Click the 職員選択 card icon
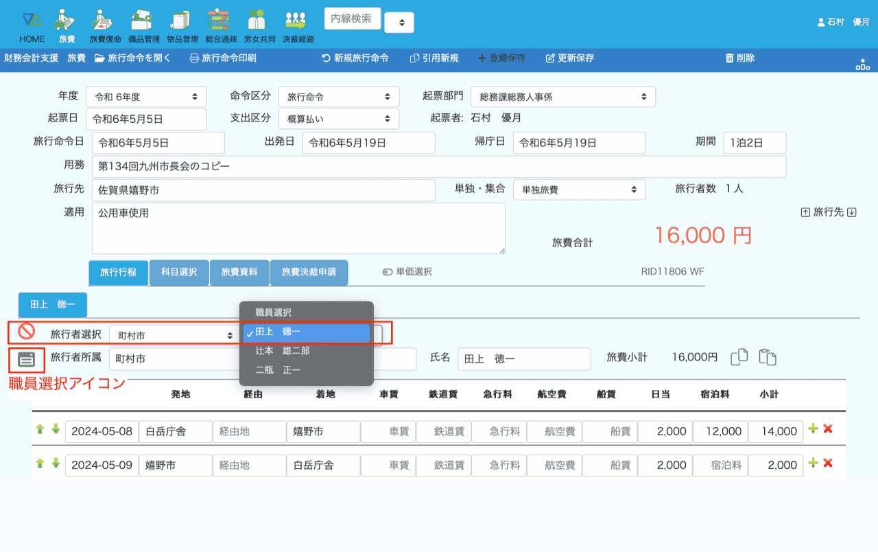878x552 pixels. coord(26,359)
